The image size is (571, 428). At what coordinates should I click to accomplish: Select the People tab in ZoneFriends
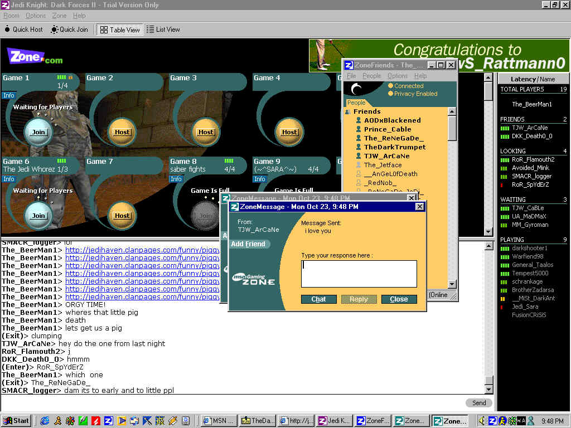(x=356, y=103)
